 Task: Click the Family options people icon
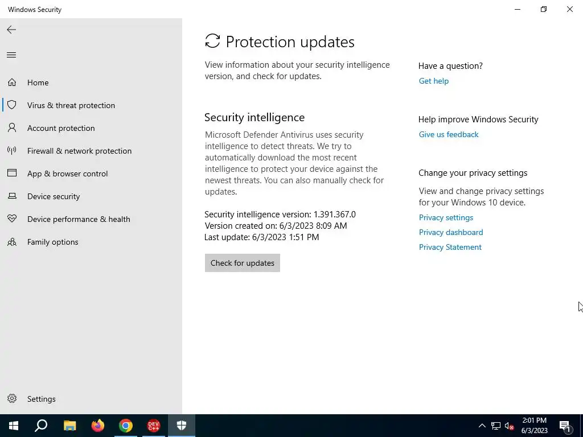coord(12,242)
